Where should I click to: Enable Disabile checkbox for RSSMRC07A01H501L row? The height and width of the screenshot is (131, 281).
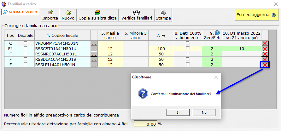26,54
